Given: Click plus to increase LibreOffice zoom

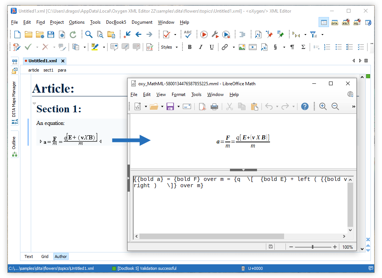Looking at the screenshot, I should 335,247.
